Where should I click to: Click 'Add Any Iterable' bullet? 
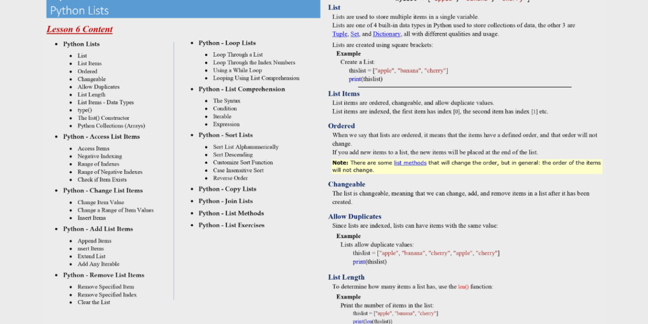(x=98, y=264)
